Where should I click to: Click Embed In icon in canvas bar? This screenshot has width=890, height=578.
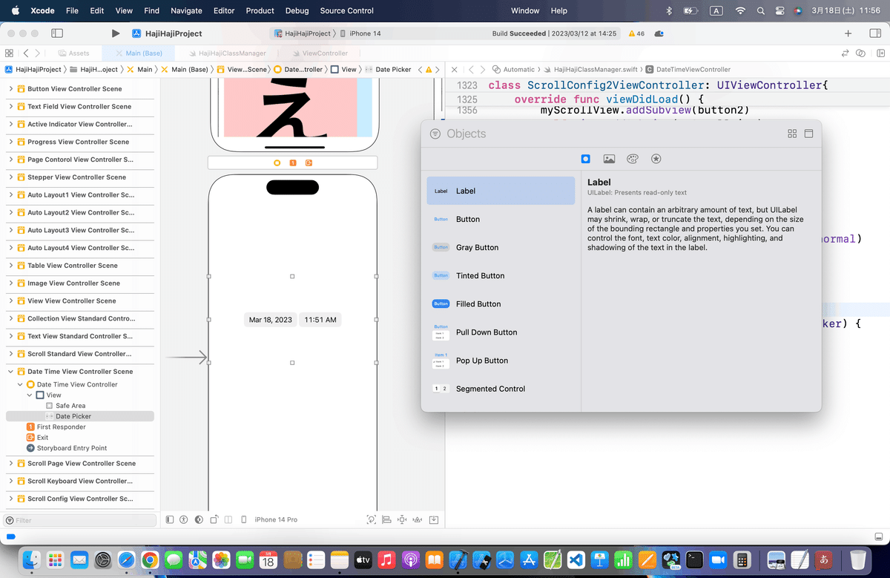pos(434,519)
